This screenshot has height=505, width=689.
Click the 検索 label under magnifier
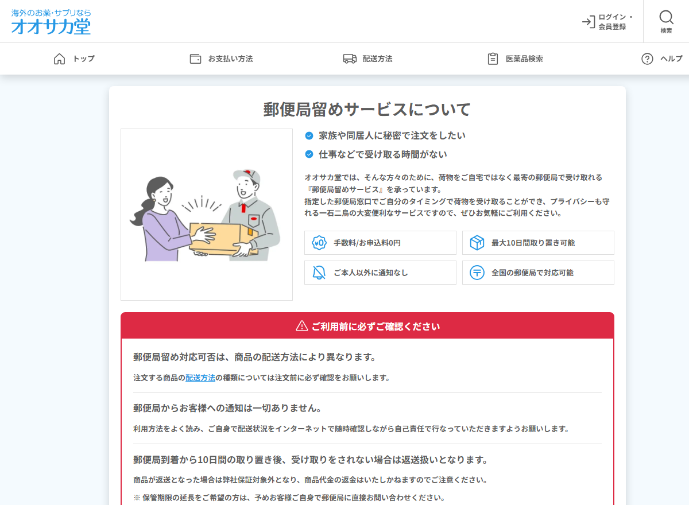(666, 30)
